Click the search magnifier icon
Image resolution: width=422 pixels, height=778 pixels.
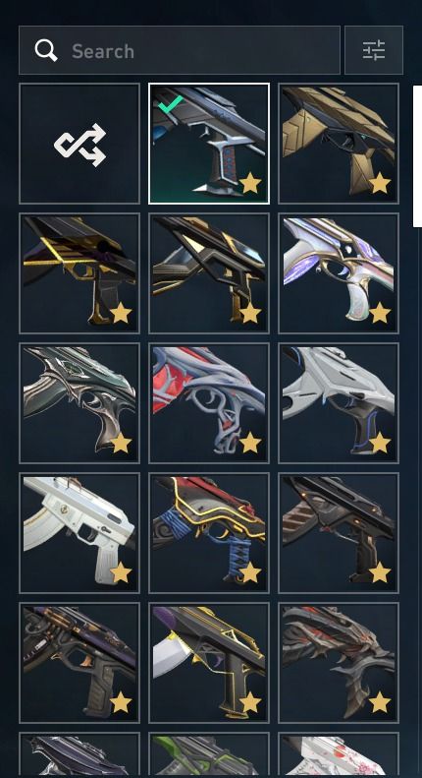[46, 50]
